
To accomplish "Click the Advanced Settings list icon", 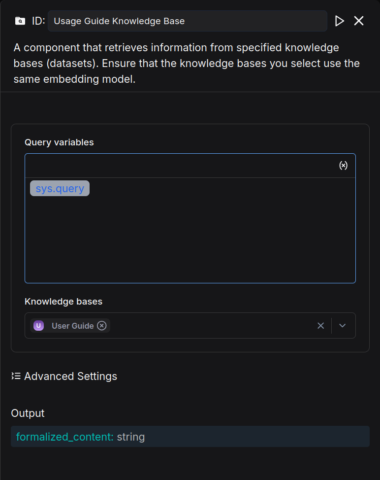I will coord(16,376).
